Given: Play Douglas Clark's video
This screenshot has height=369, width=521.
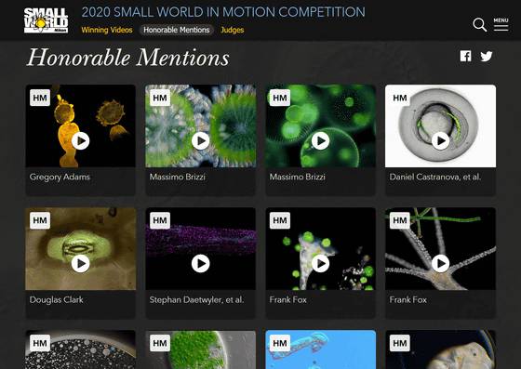Looking at the screenshot, I should click(81, 264).
